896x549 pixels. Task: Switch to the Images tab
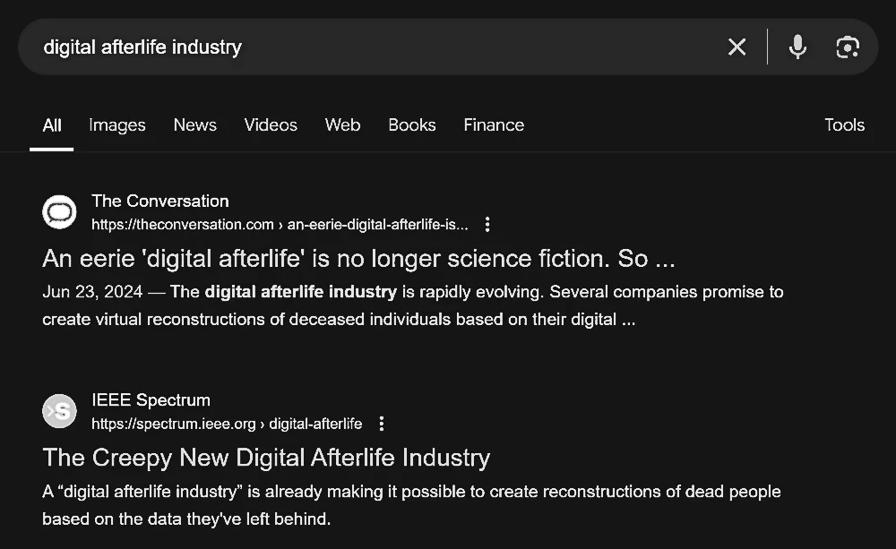pyautogui.click(x=117, y=125)
